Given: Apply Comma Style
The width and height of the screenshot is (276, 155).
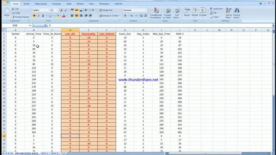Looking at the screenshot, I should tap(136, 16).
